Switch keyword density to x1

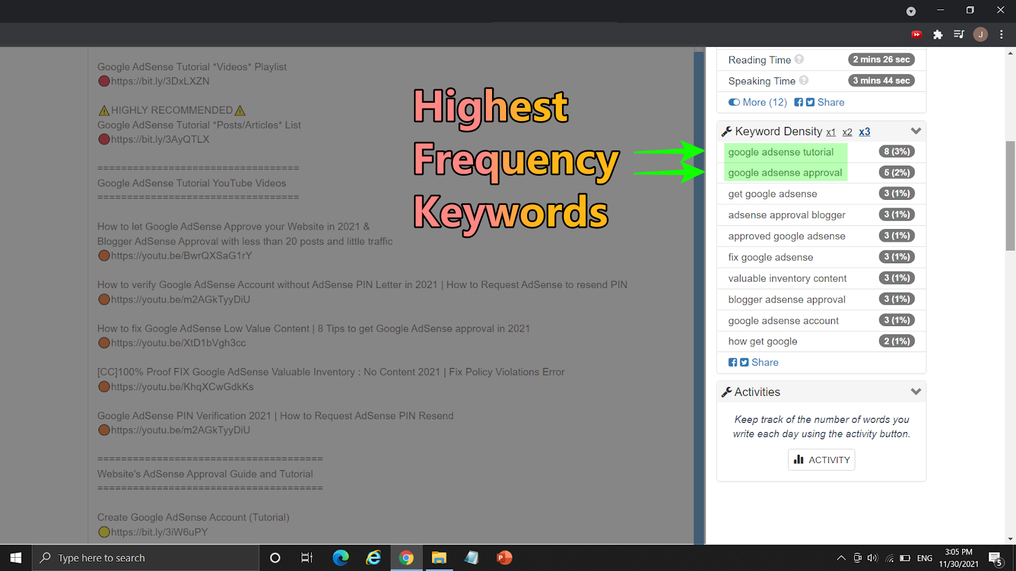click(831, 132)
